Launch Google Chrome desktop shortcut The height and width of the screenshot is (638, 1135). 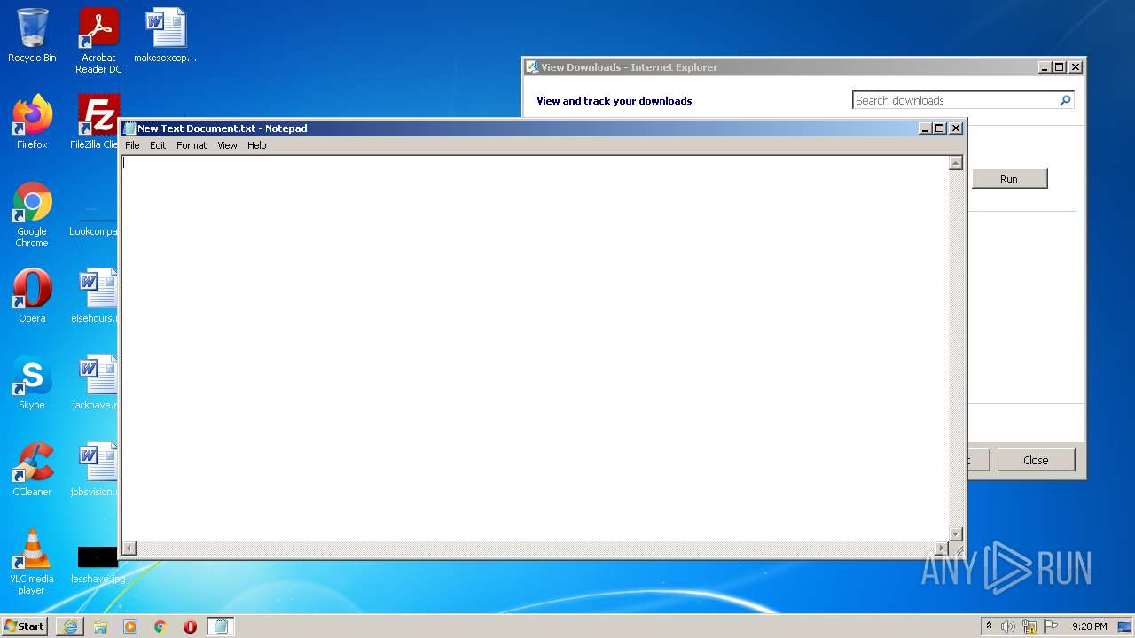[32, 214]
